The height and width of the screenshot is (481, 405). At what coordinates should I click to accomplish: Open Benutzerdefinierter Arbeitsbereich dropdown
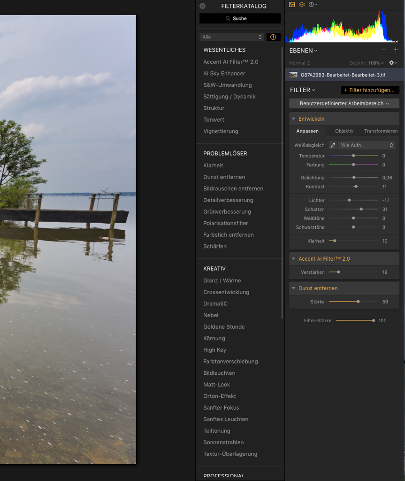[x=344, y=103]
